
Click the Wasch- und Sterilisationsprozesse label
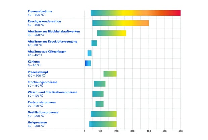click(x=52, y=92)
